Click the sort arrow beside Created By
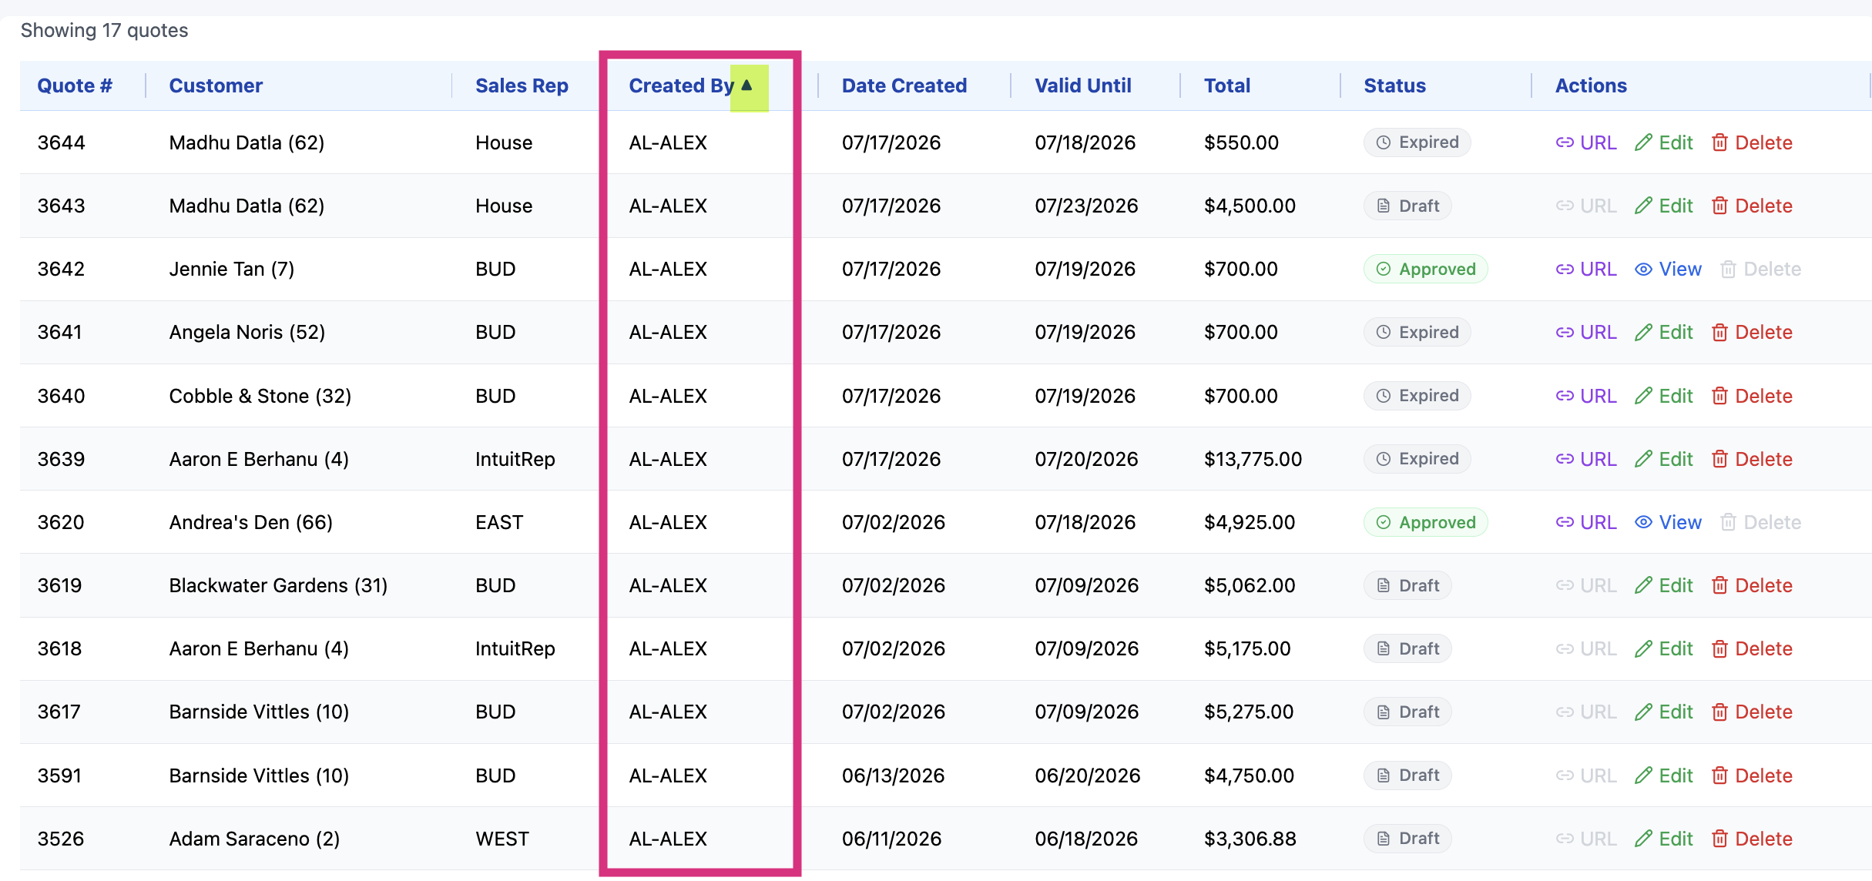This screenshot has width=1872, height=881. click(x=746, y=85)
